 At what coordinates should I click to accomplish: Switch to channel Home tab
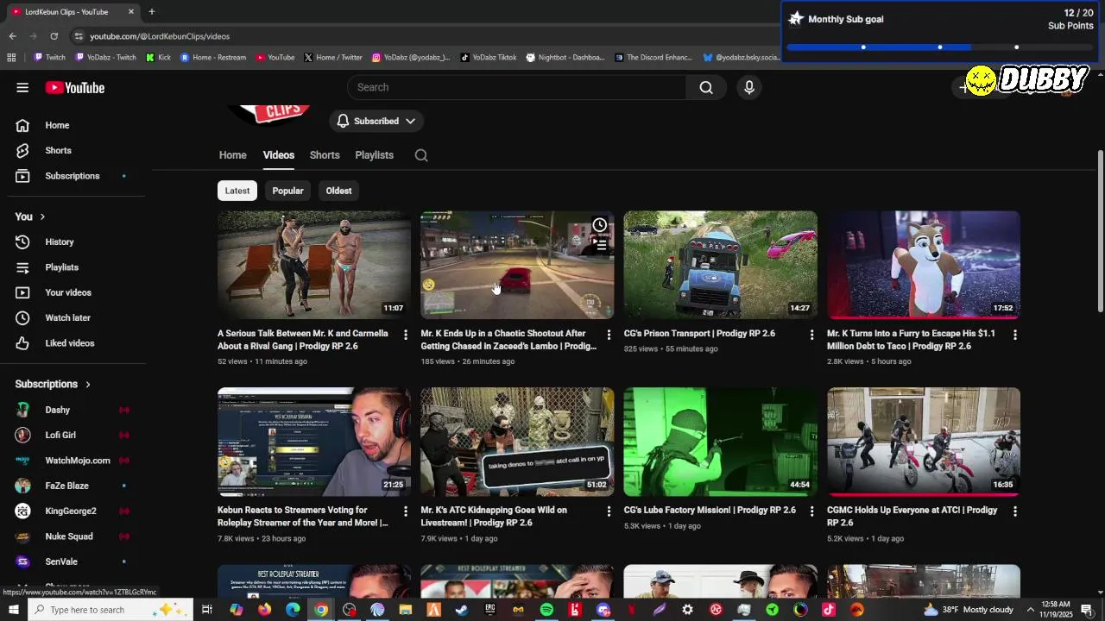point(232,155)
